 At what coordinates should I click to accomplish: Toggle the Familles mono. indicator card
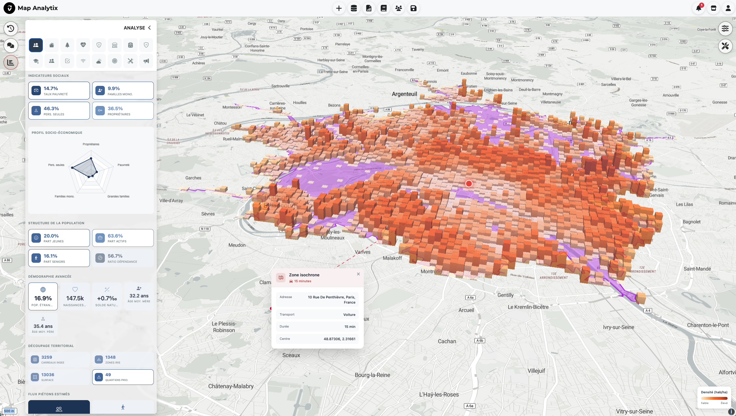tap(123, 90)
